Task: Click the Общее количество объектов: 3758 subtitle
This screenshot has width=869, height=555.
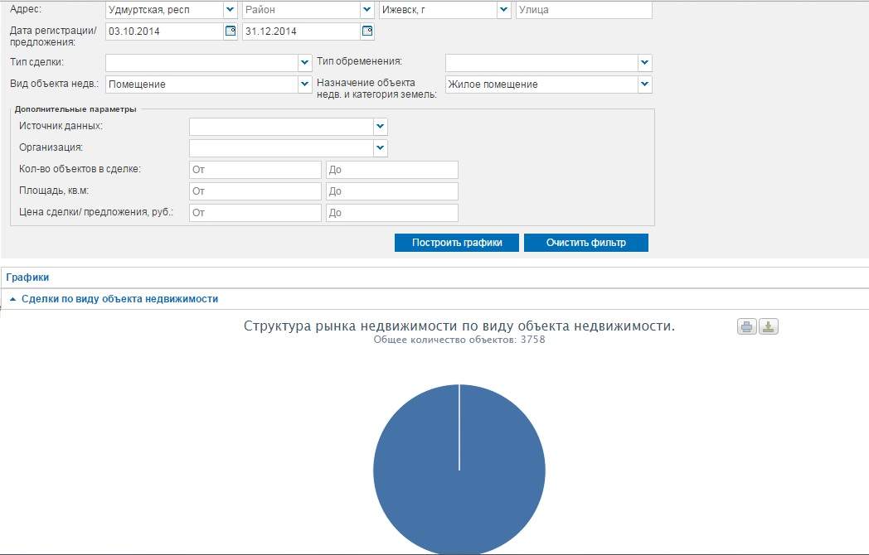Action: [x=459, y=340]
